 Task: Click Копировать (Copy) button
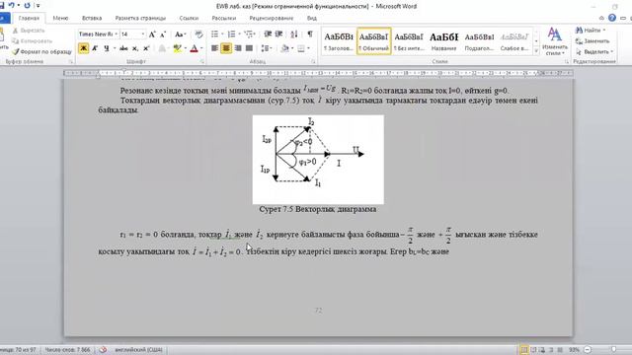33,41
